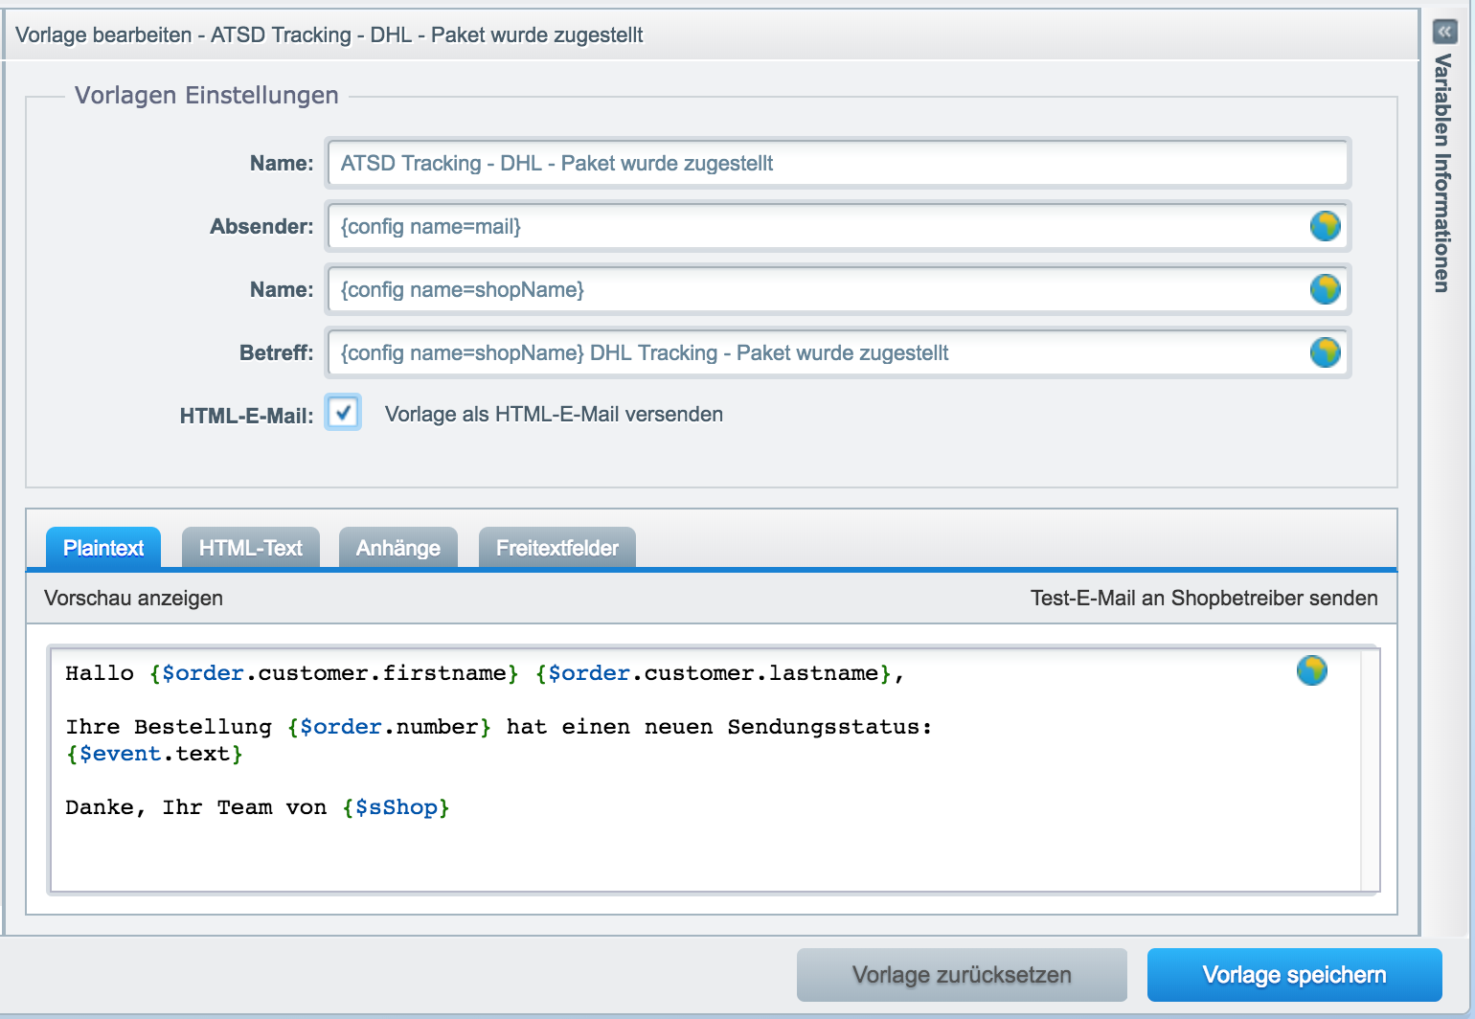Click the 'HTML-E-Mail:' label
Image resolution: width=1475 pixels, height=1019 pixels.
coord(246,416)
